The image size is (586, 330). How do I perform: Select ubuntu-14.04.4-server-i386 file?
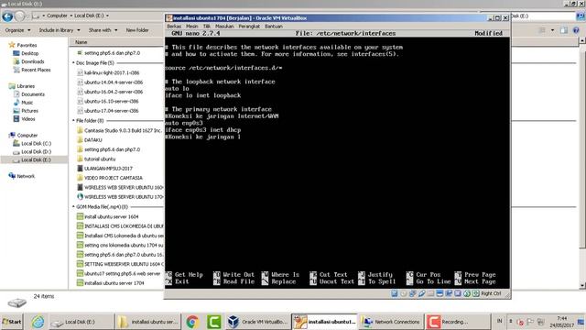coord(114,82)
